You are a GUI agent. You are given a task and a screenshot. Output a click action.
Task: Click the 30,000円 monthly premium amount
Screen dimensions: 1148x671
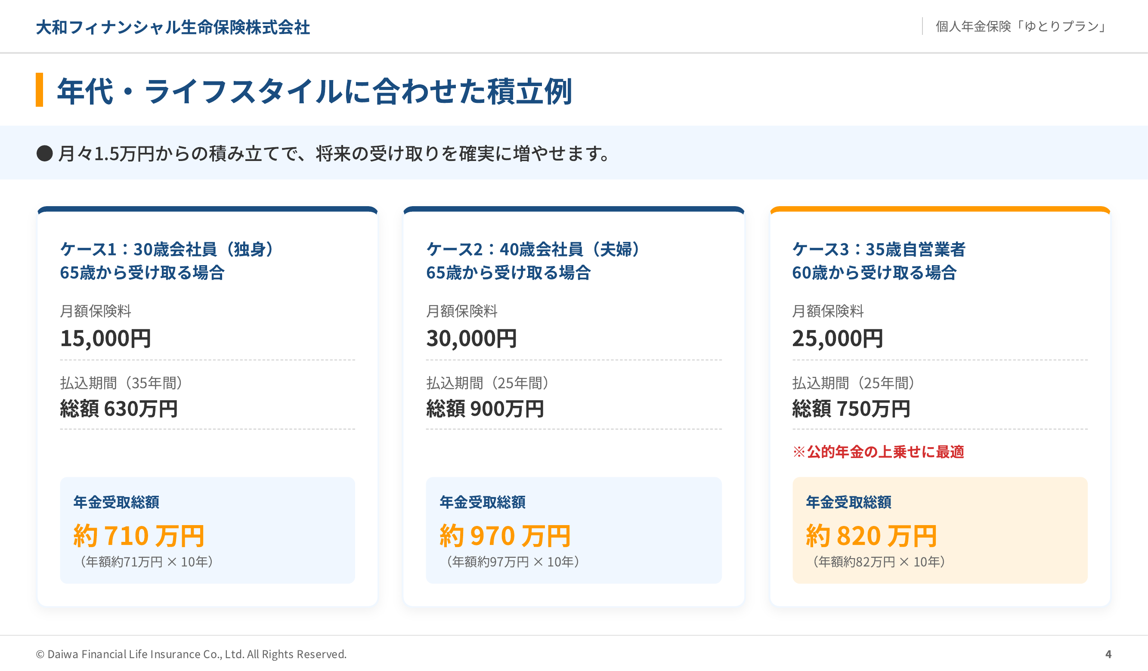click(471, 338)
